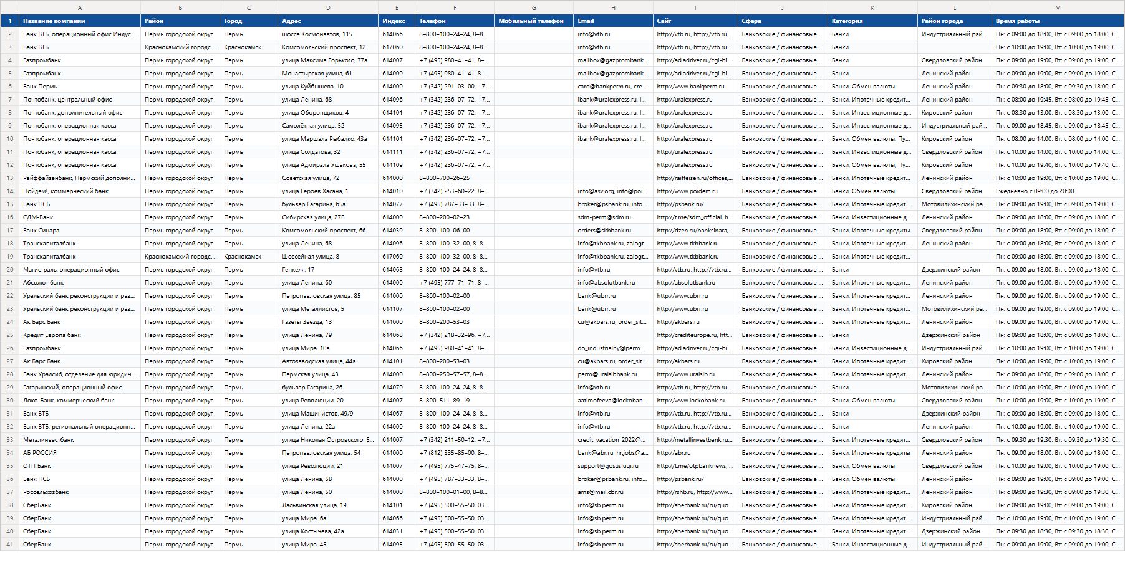
Task: Select the 'Монастырская улица, 61' cell
Action: coord(328,74)
